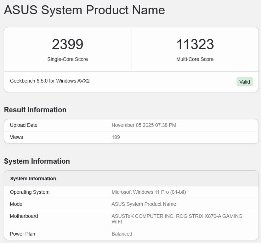The image size is (261, 243).
Task: Select the November 05 2025 07:38 PM value
Action: click(144, 125)
